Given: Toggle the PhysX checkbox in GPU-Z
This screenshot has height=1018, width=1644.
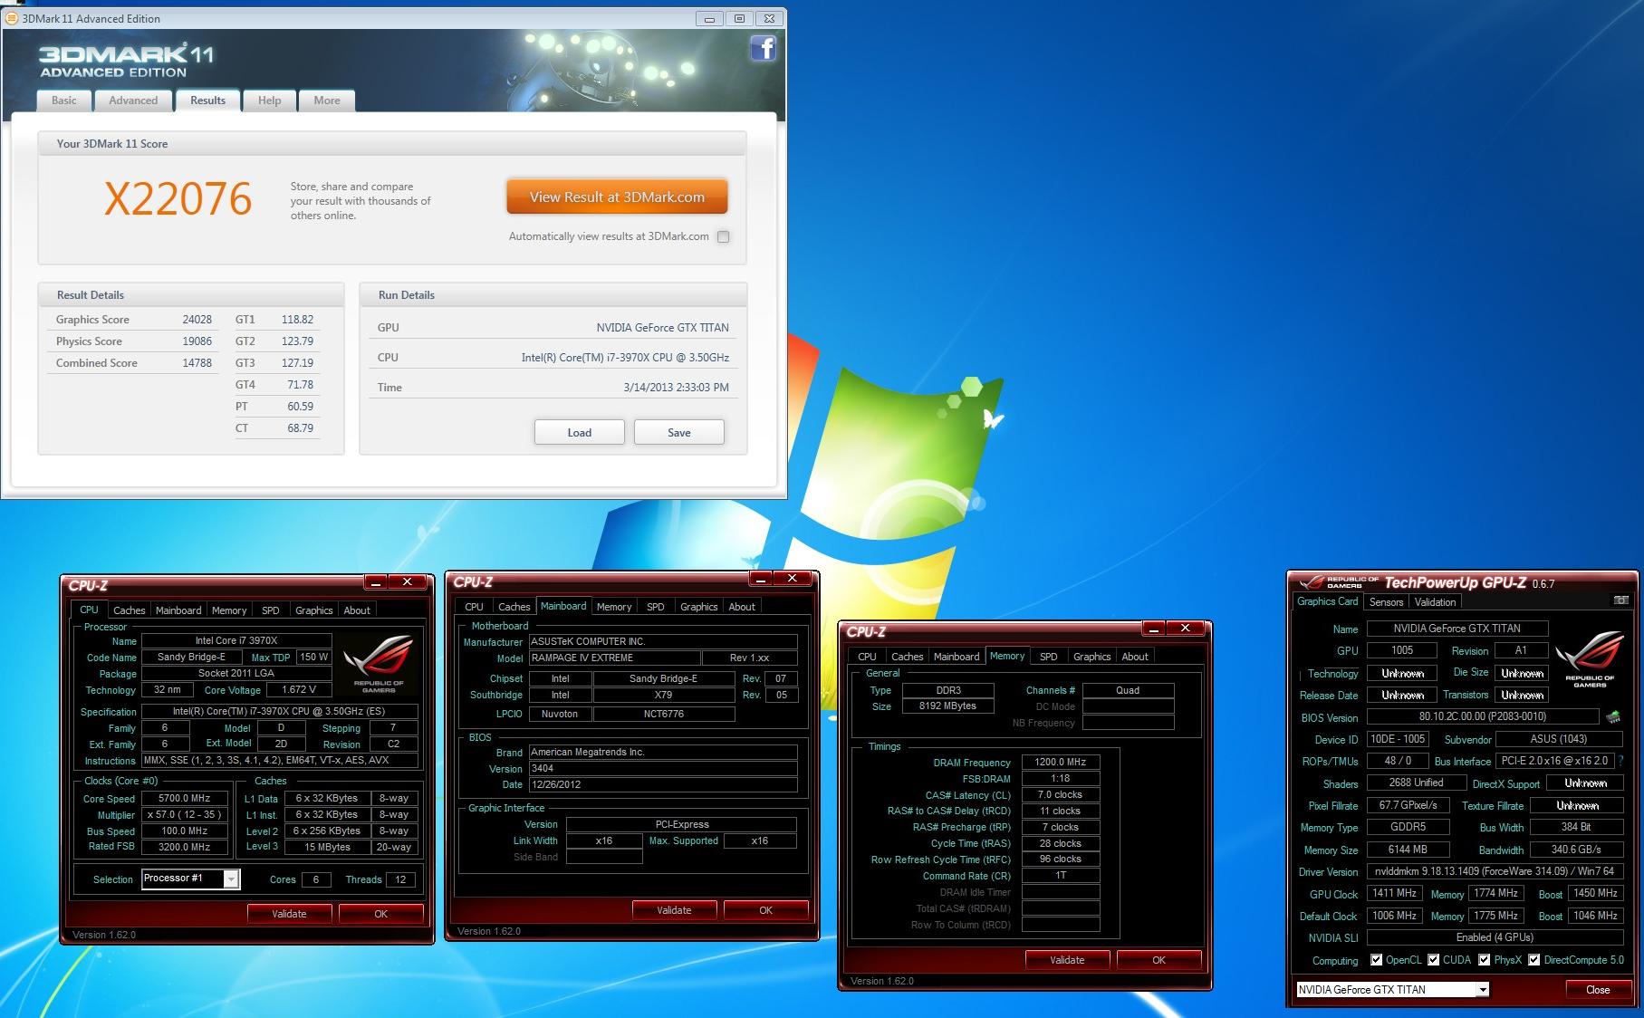Looking at the screenshot, I should [x=1485, y=959].
